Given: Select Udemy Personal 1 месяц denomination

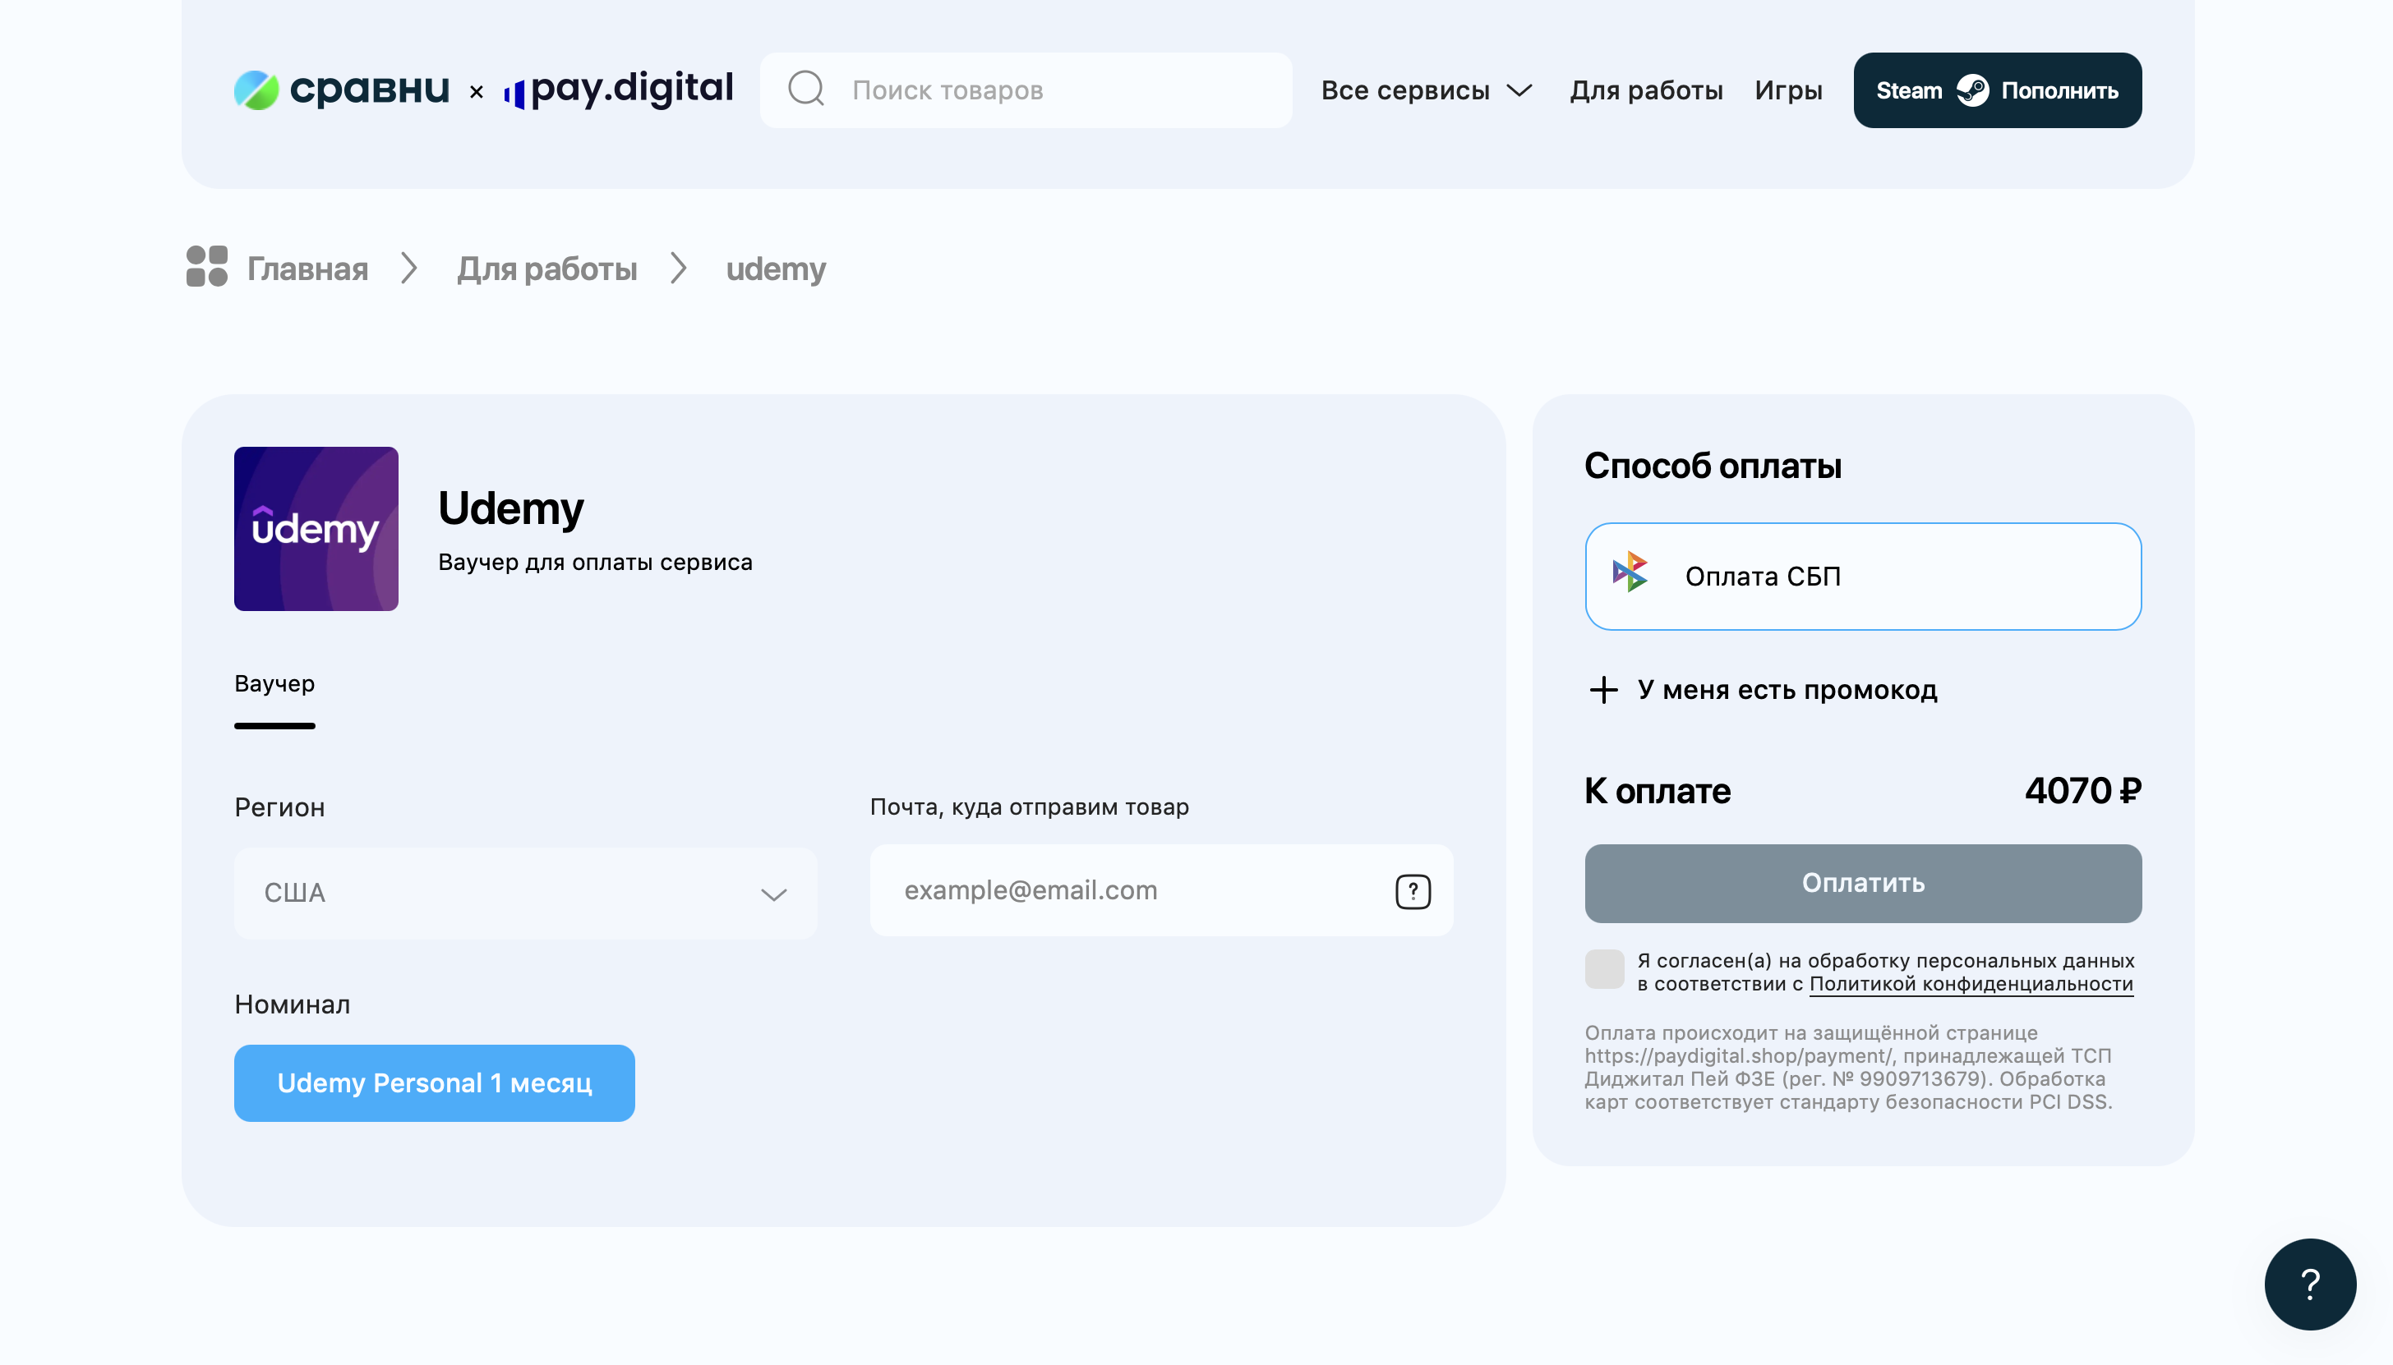Looking at the screenshot, I should tap(435, 1082).
